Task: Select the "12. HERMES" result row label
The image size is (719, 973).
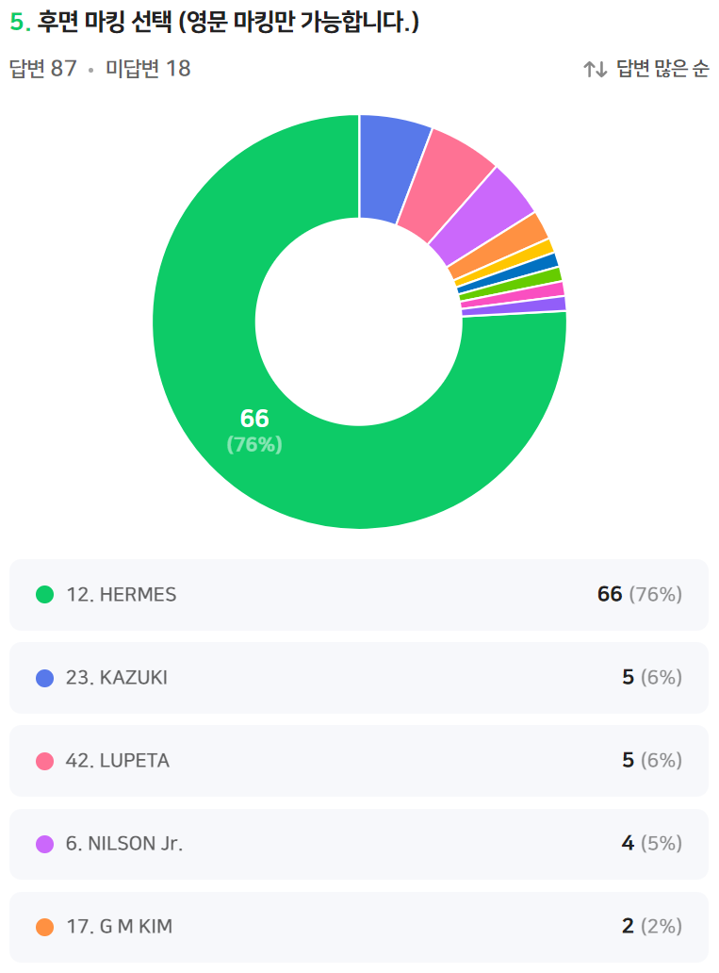Action: pyautogui.click(x=121, y=595)
